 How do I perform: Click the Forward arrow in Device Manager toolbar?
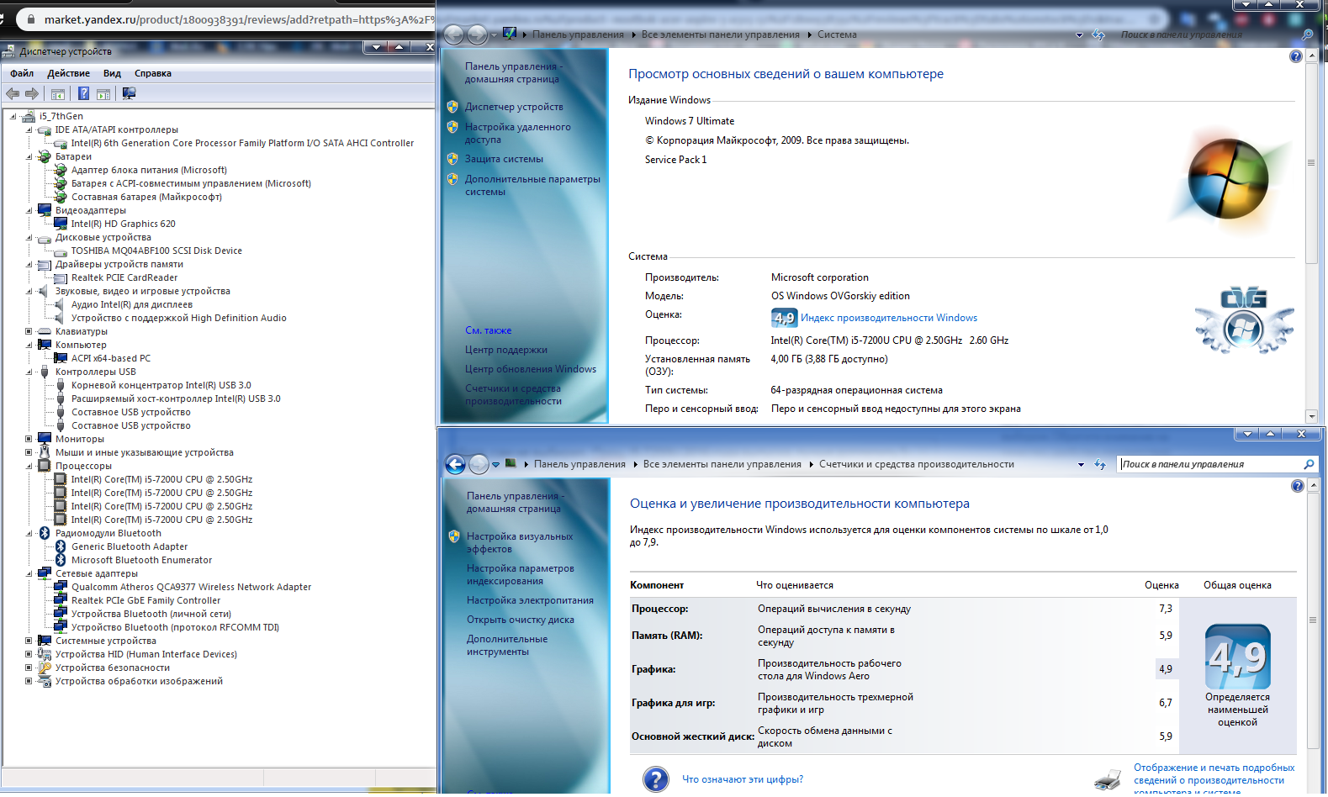tap(32, 94)
